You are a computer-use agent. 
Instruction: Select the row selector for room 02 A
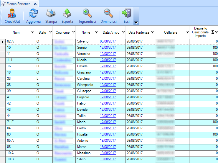[3, 42]
